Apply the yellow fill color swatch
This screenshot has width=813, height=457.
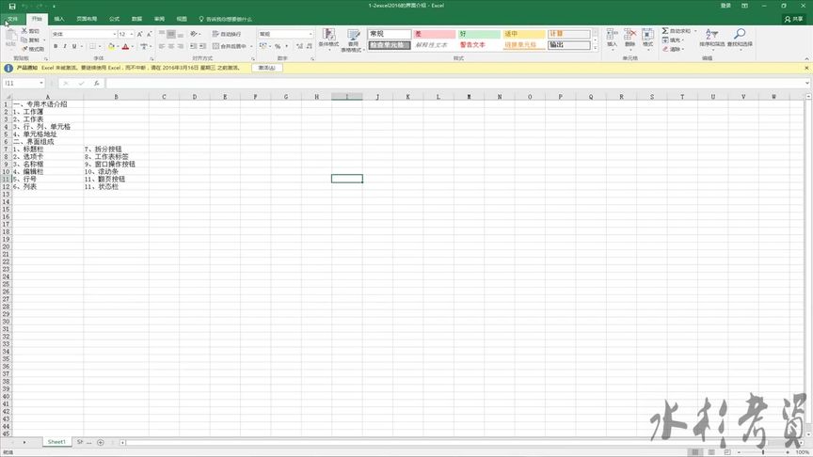[111, 47]
